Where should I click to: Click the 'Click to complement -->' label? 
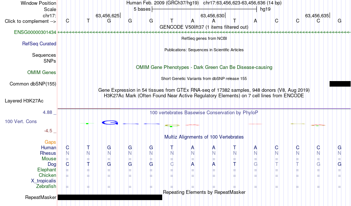pos(30,21)
